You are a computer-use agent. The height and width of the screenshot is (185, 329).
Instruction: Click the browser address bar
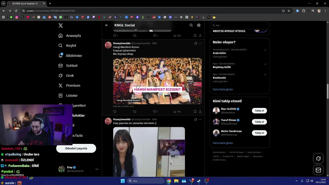coord(152,11)
